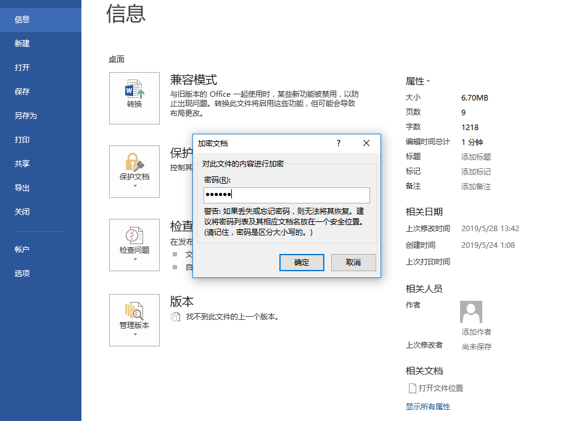Confirm with the 确定 button

pyautogui.click(x=302, y=262)
